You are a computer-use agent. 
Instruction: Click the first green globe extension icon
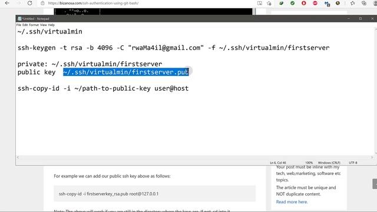tap(281, 3)
